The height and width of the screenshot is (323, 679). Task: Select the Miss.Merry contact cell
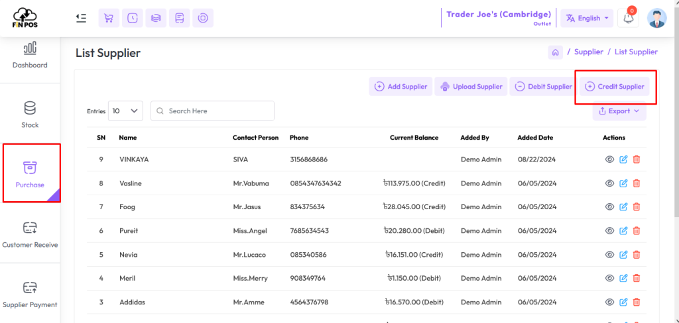(250, 279)
